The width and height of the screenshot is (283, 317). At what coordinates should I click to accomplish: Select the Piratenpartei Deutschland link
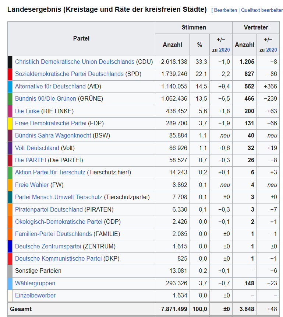[x=49, y=209]
